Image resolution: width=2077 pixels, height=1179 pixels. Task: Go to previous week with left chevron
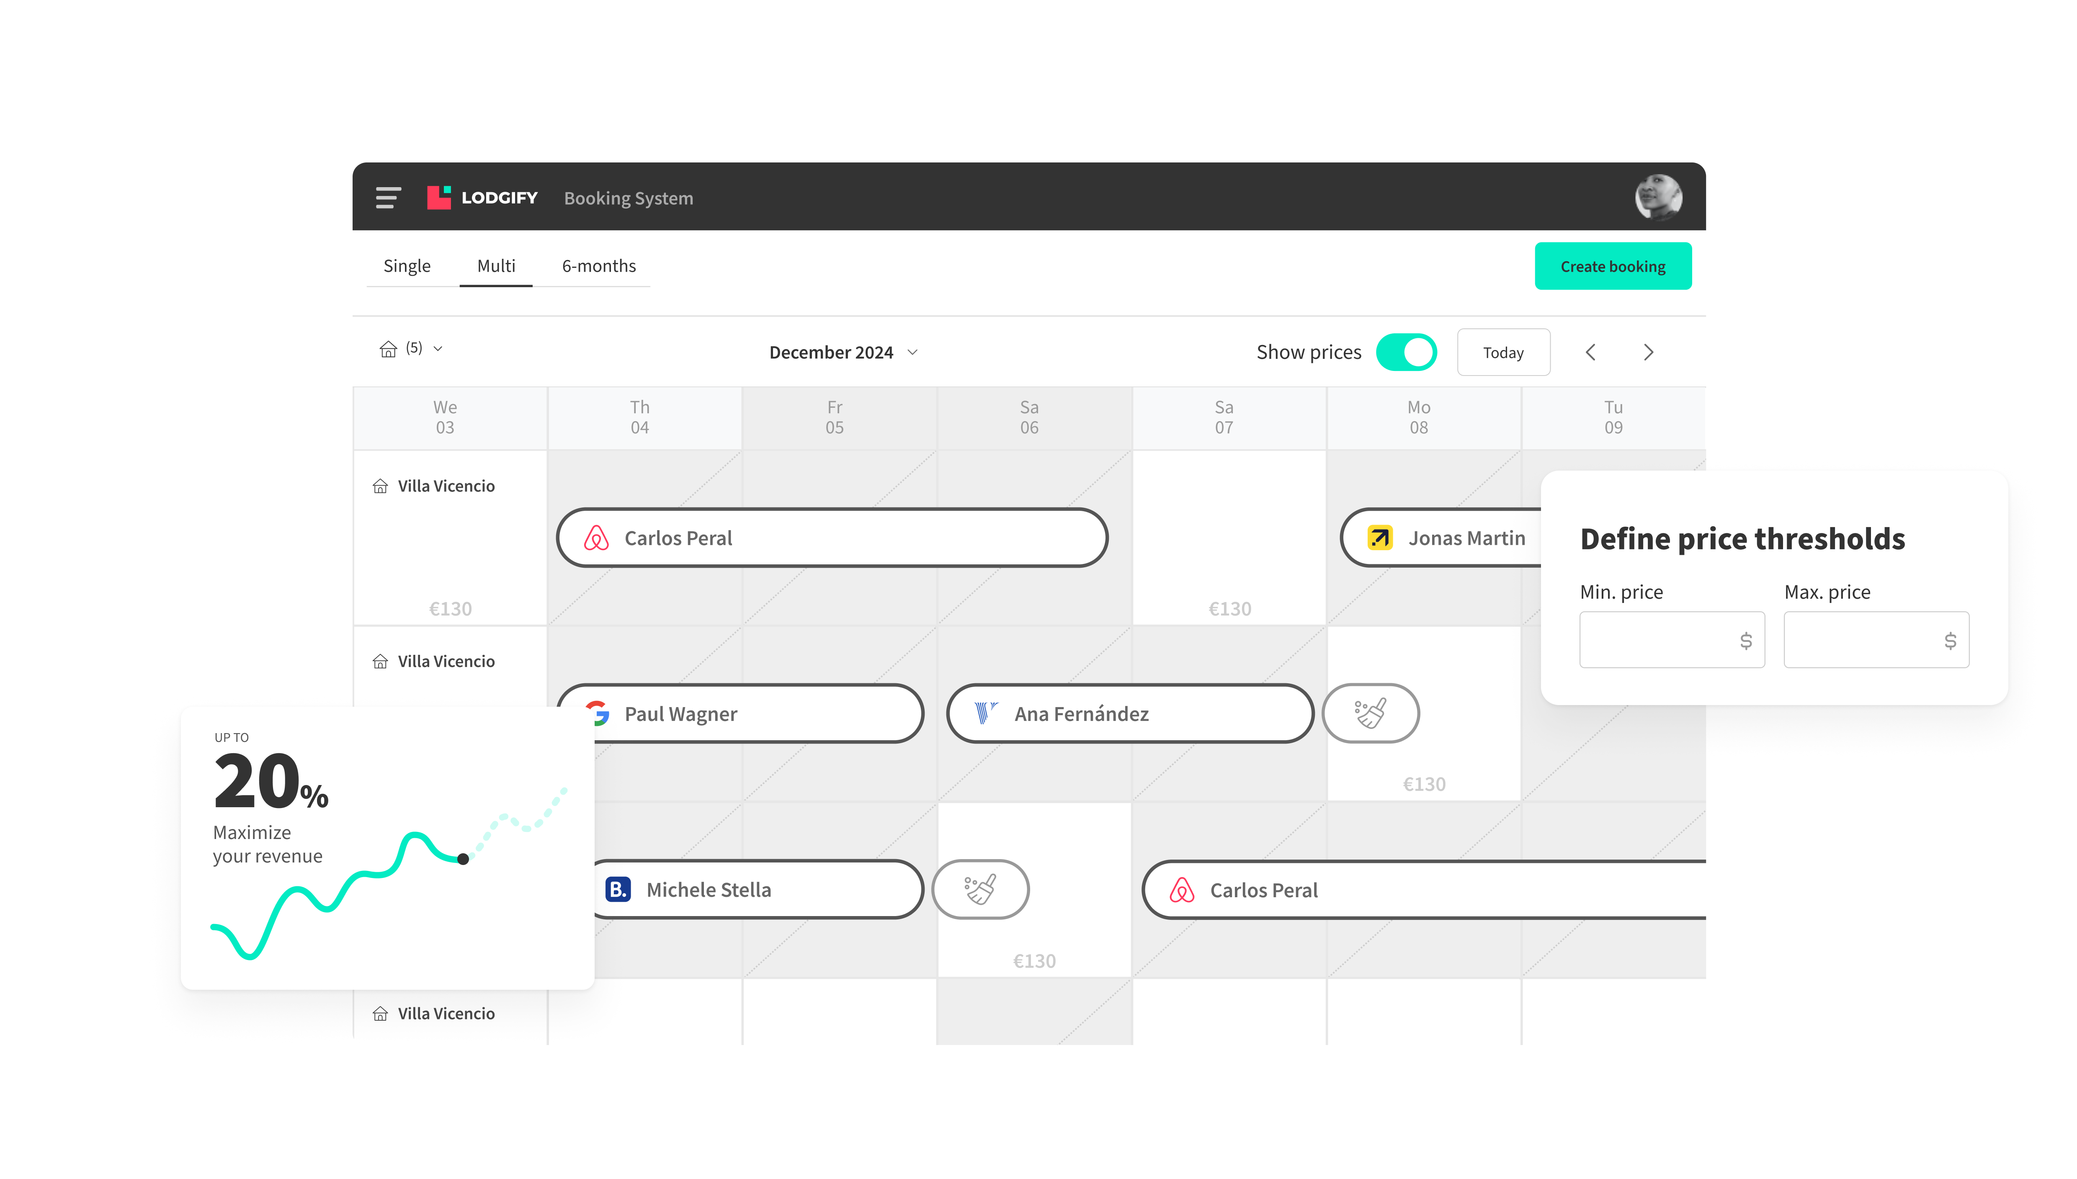[1590, 352]
